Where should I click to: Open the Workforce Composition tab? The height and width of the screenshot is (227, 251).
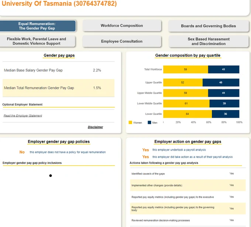pos(122,25)
